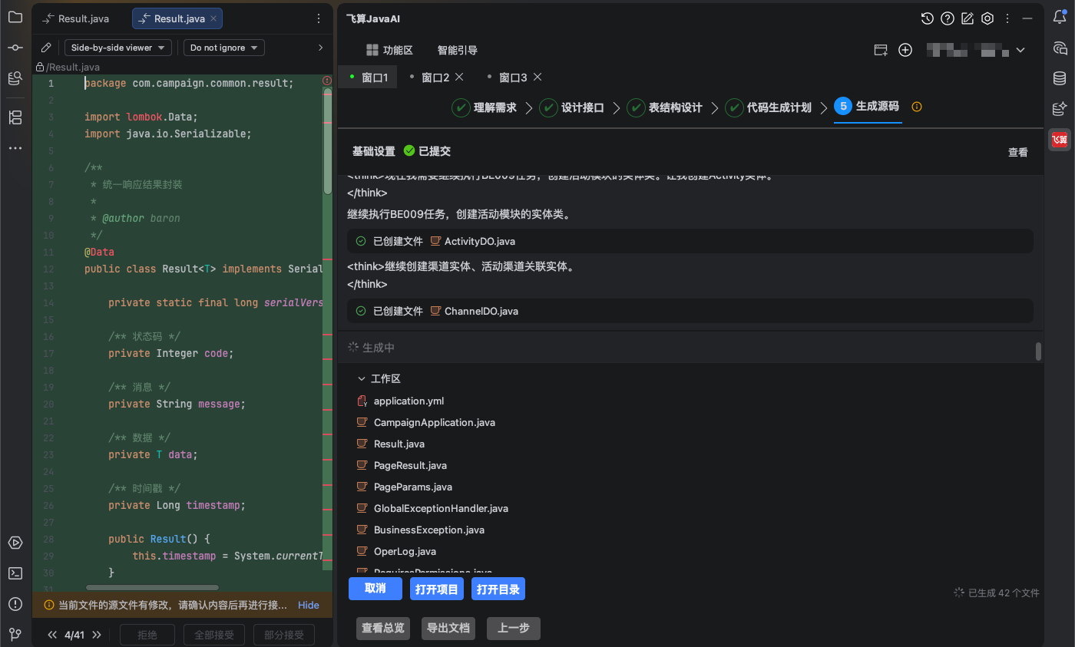Open the history clock icon in JavaAI header
1075x647 pixels.
pyautogui.click(x=928, y=18)
